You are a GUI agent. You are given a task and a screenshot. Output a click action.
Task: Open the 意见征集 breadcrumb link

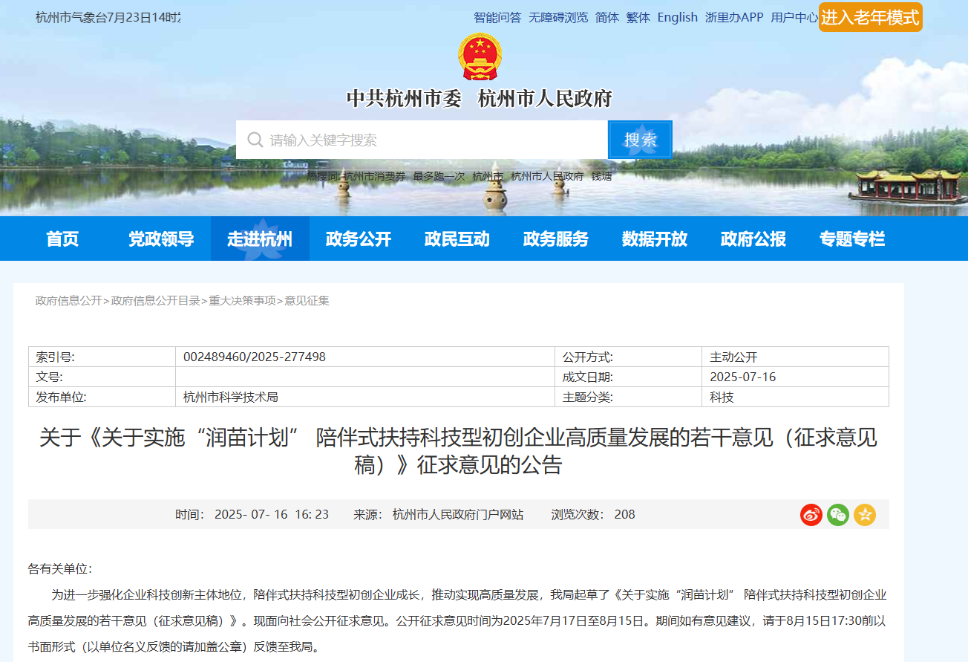307,300
